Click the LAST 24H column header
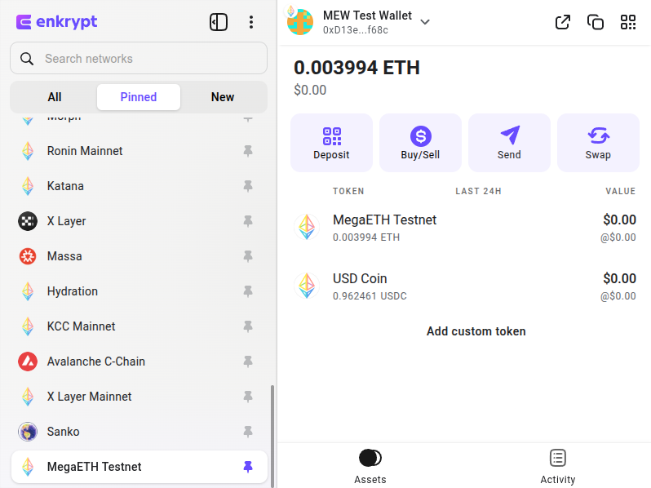This screenshot has height=488, width=651. 478,191
